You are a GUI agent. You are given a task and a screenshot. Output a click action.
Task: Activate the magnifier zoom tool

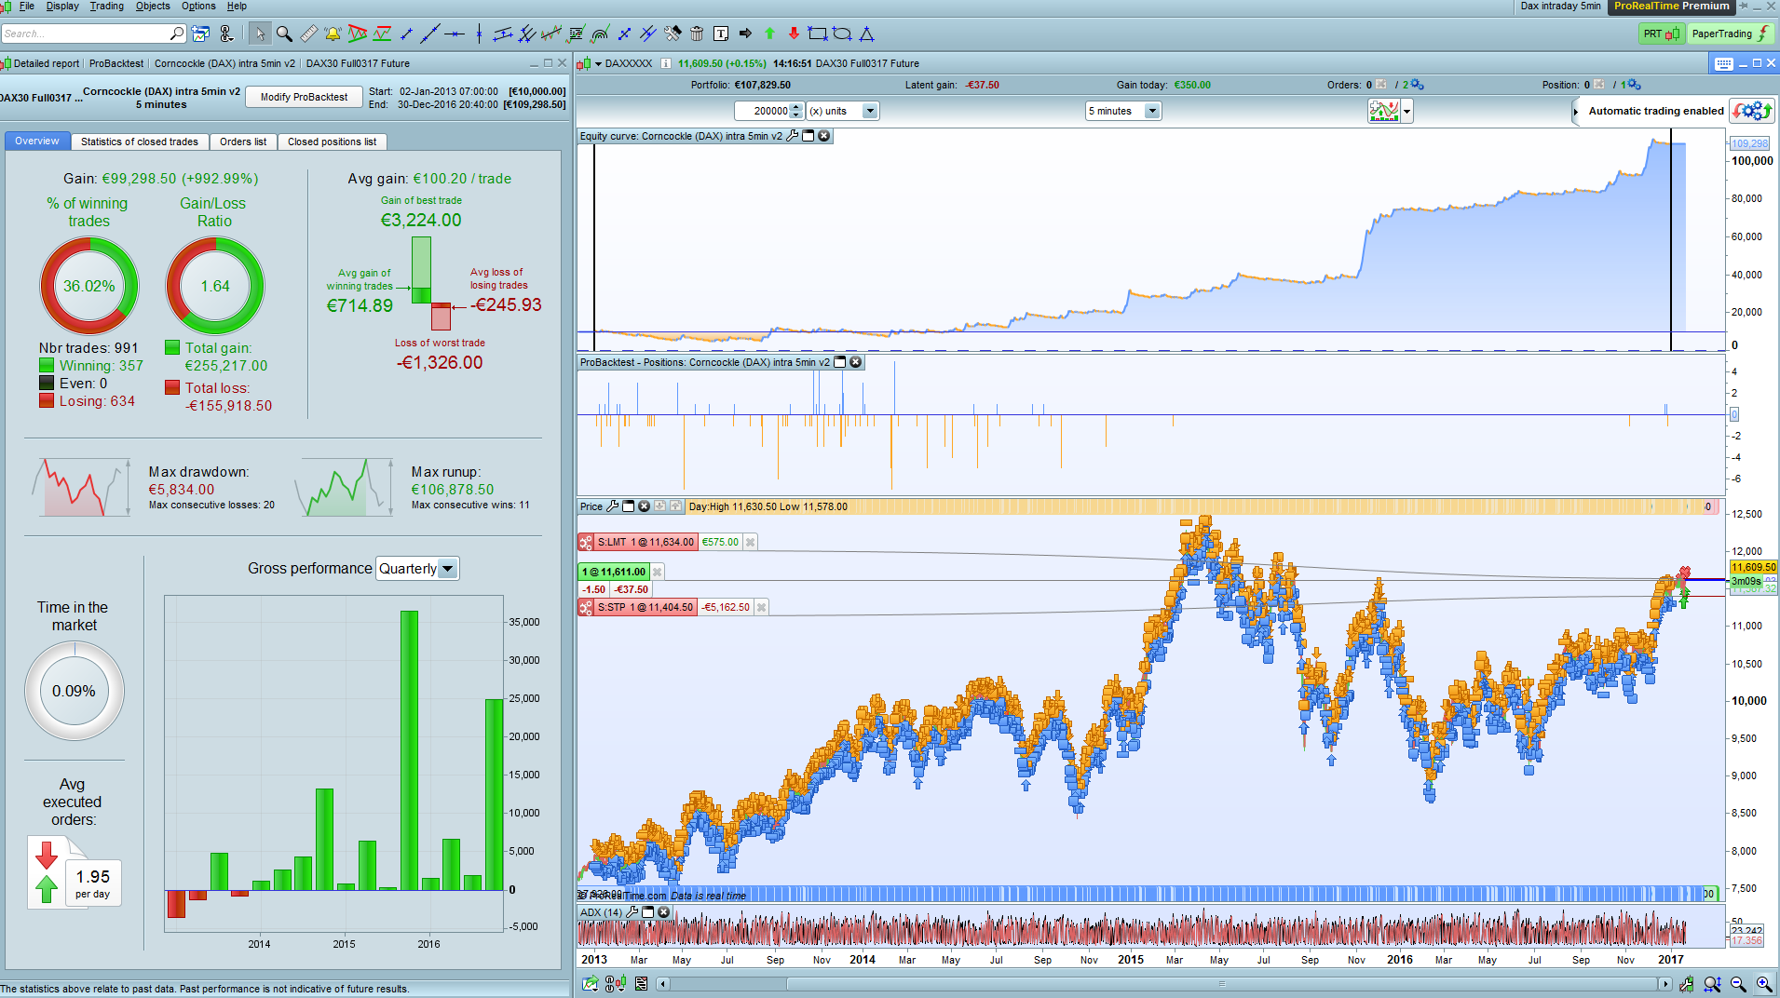click(x=284, y=34)
